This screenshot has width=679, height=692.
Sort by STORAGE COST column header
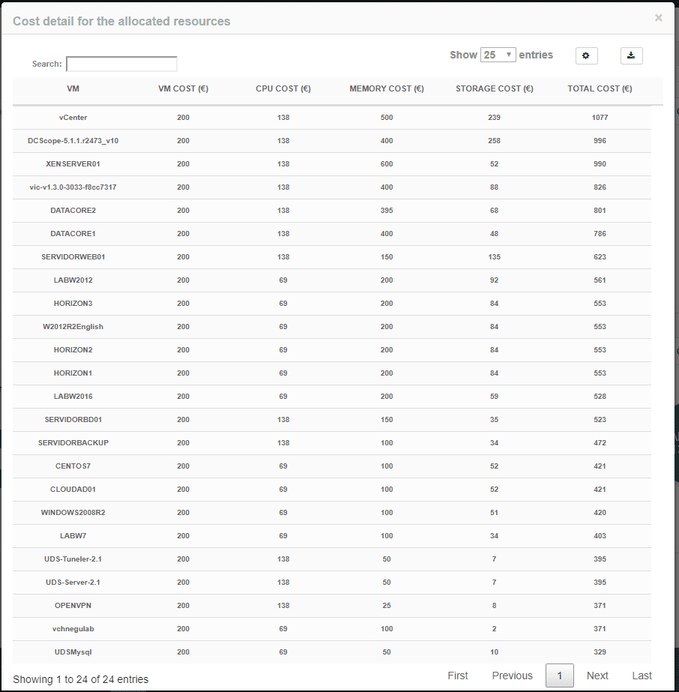[493, 88]
